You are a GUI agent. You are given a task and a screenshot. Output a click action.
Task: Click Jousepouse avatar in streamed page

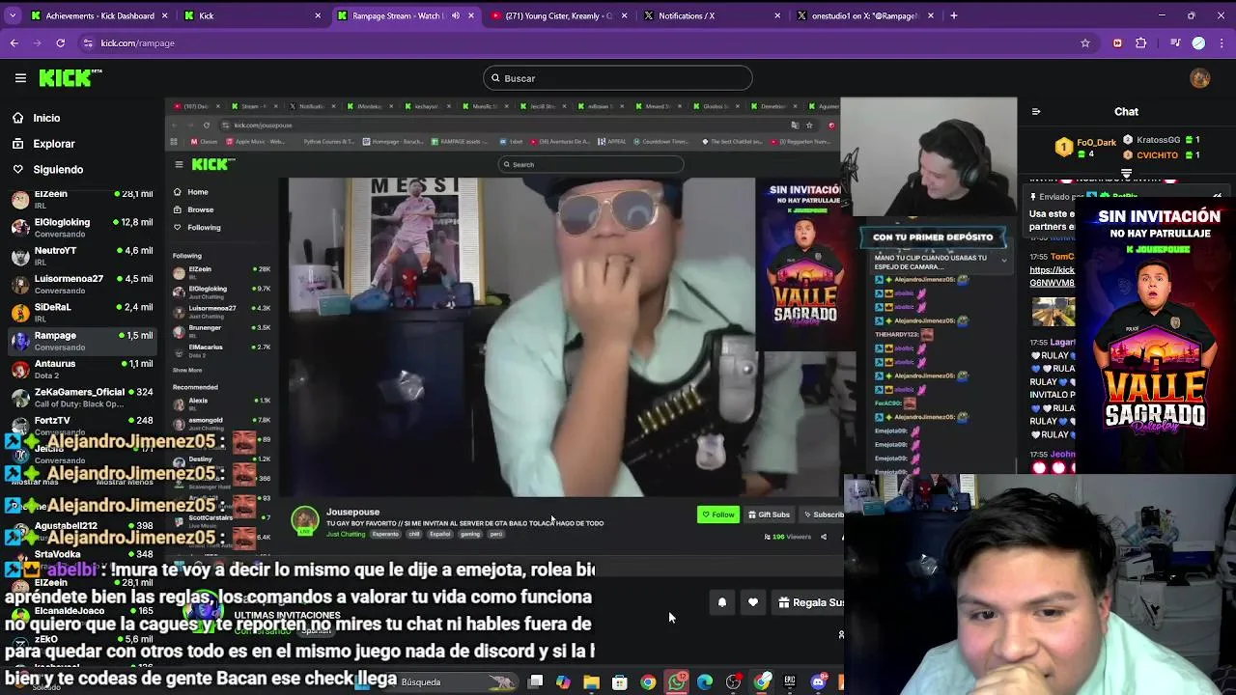(305, 519)
